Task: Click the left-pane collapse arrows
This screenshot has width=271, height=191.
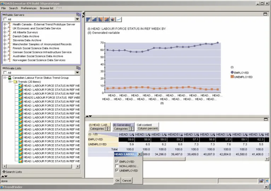Action: click(83, 15)
